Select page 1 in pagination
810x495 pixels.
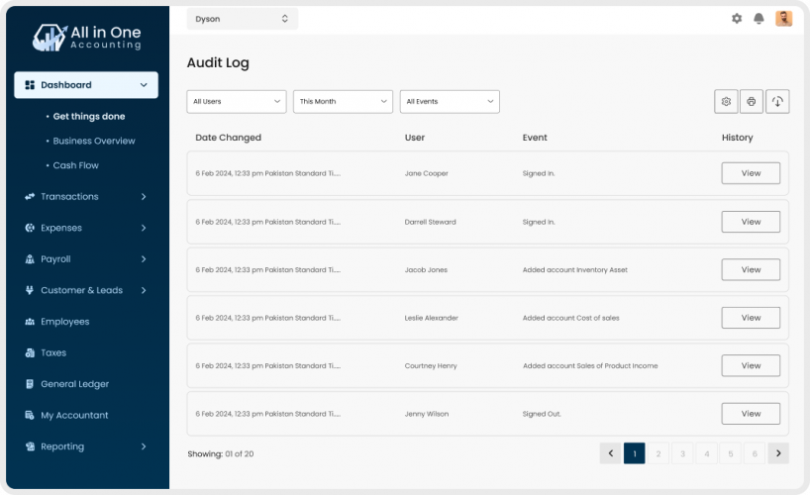(x=635, y=453)
